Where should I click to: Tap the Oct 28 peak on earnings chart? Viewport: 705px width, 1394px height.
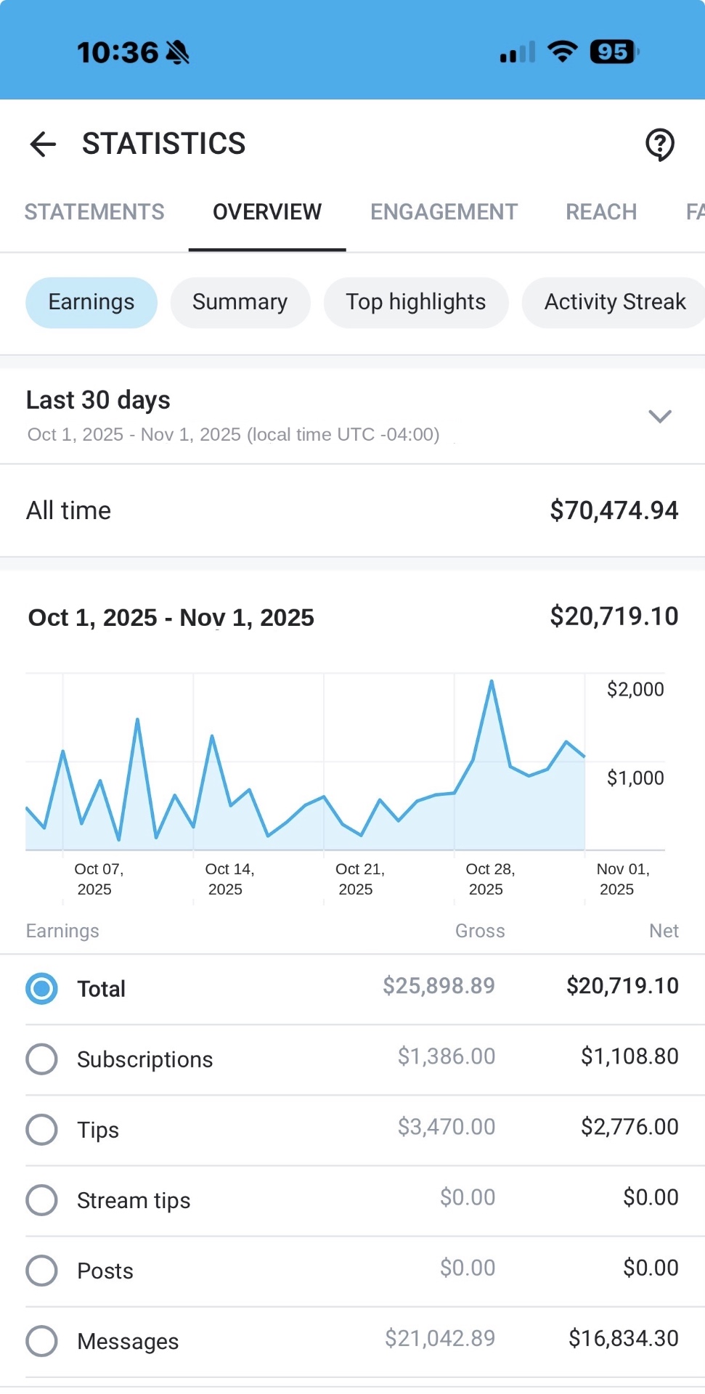(x=492, y=681)
